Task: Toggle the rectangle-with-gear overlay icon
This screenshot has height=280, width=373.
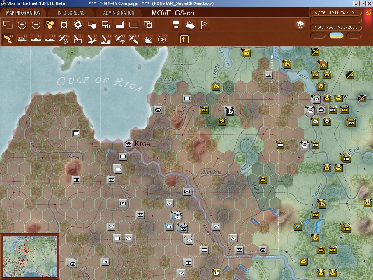Action: coord(148,25)
